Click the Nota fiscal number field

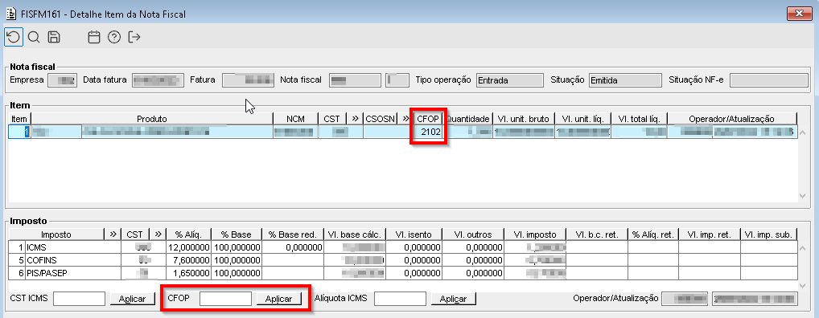click(x=355, y=80)
